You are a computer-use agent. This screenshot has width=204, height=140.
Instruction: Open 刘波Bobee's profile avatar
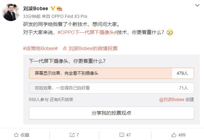pos(11,12)
